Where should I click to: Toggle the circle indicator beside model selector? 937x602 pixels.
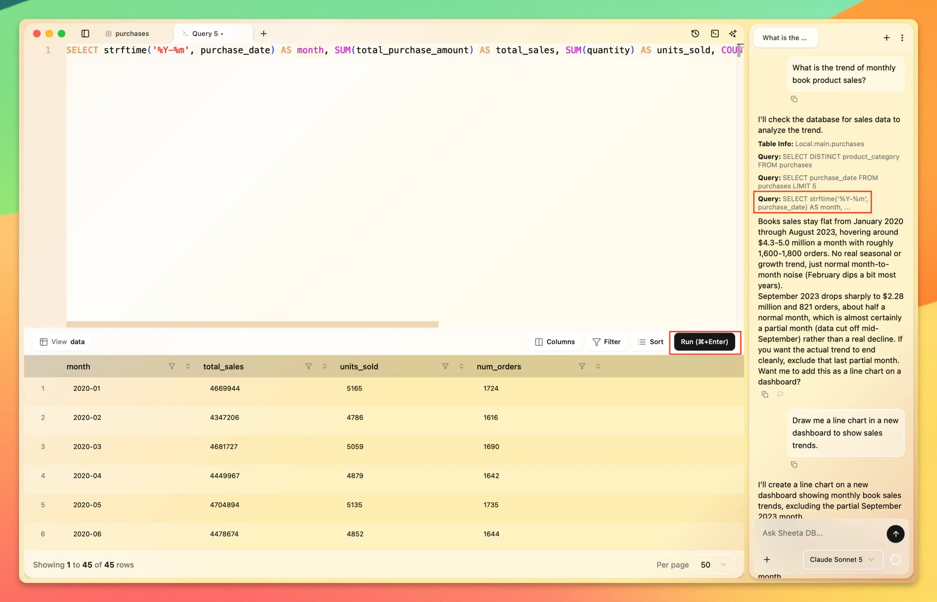point(896,559)
